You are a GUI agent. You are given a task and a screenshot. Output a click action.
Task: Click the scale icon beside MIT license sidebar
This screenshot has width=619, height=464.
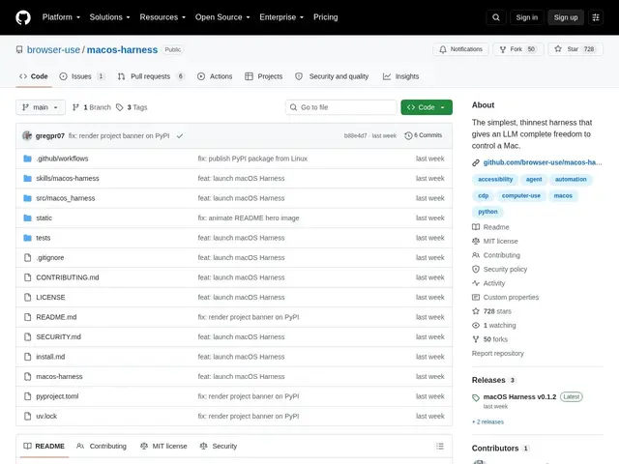tap(476, 241)
